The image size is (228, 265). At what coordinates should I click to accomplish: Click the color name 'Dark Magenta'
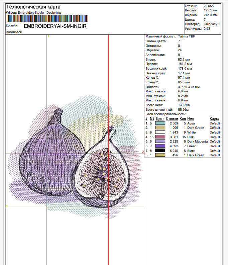click(x=198, y=142)
